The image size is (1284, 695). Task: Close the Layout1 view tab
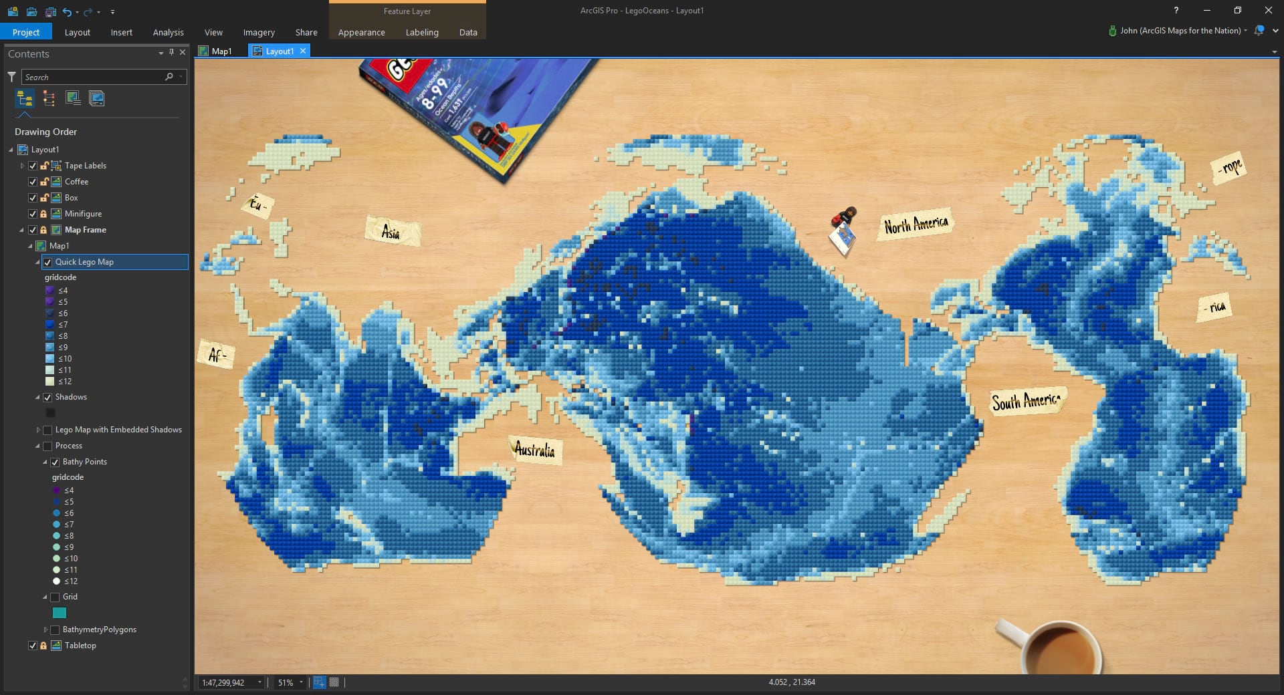point(303,51)
